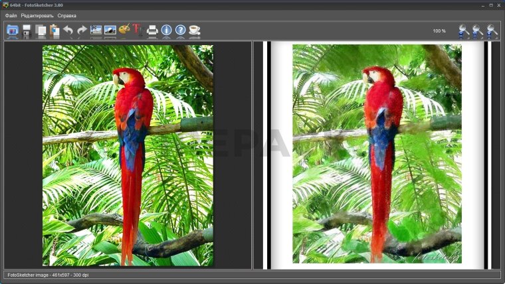Click the copy icon in the toolbar
Screen dimensions: 505x284
[41, 30]
